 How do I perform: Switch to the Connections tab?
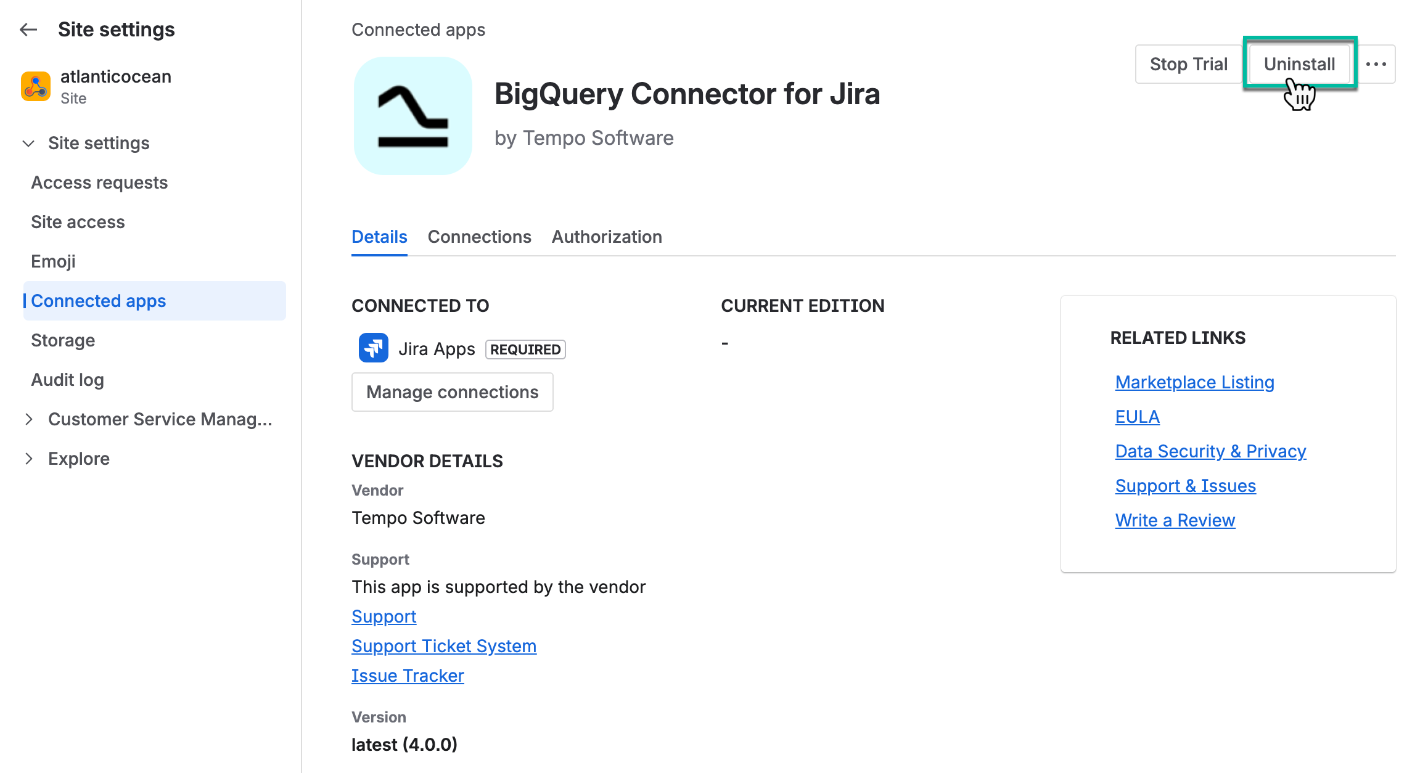click(x=479, y=237)
